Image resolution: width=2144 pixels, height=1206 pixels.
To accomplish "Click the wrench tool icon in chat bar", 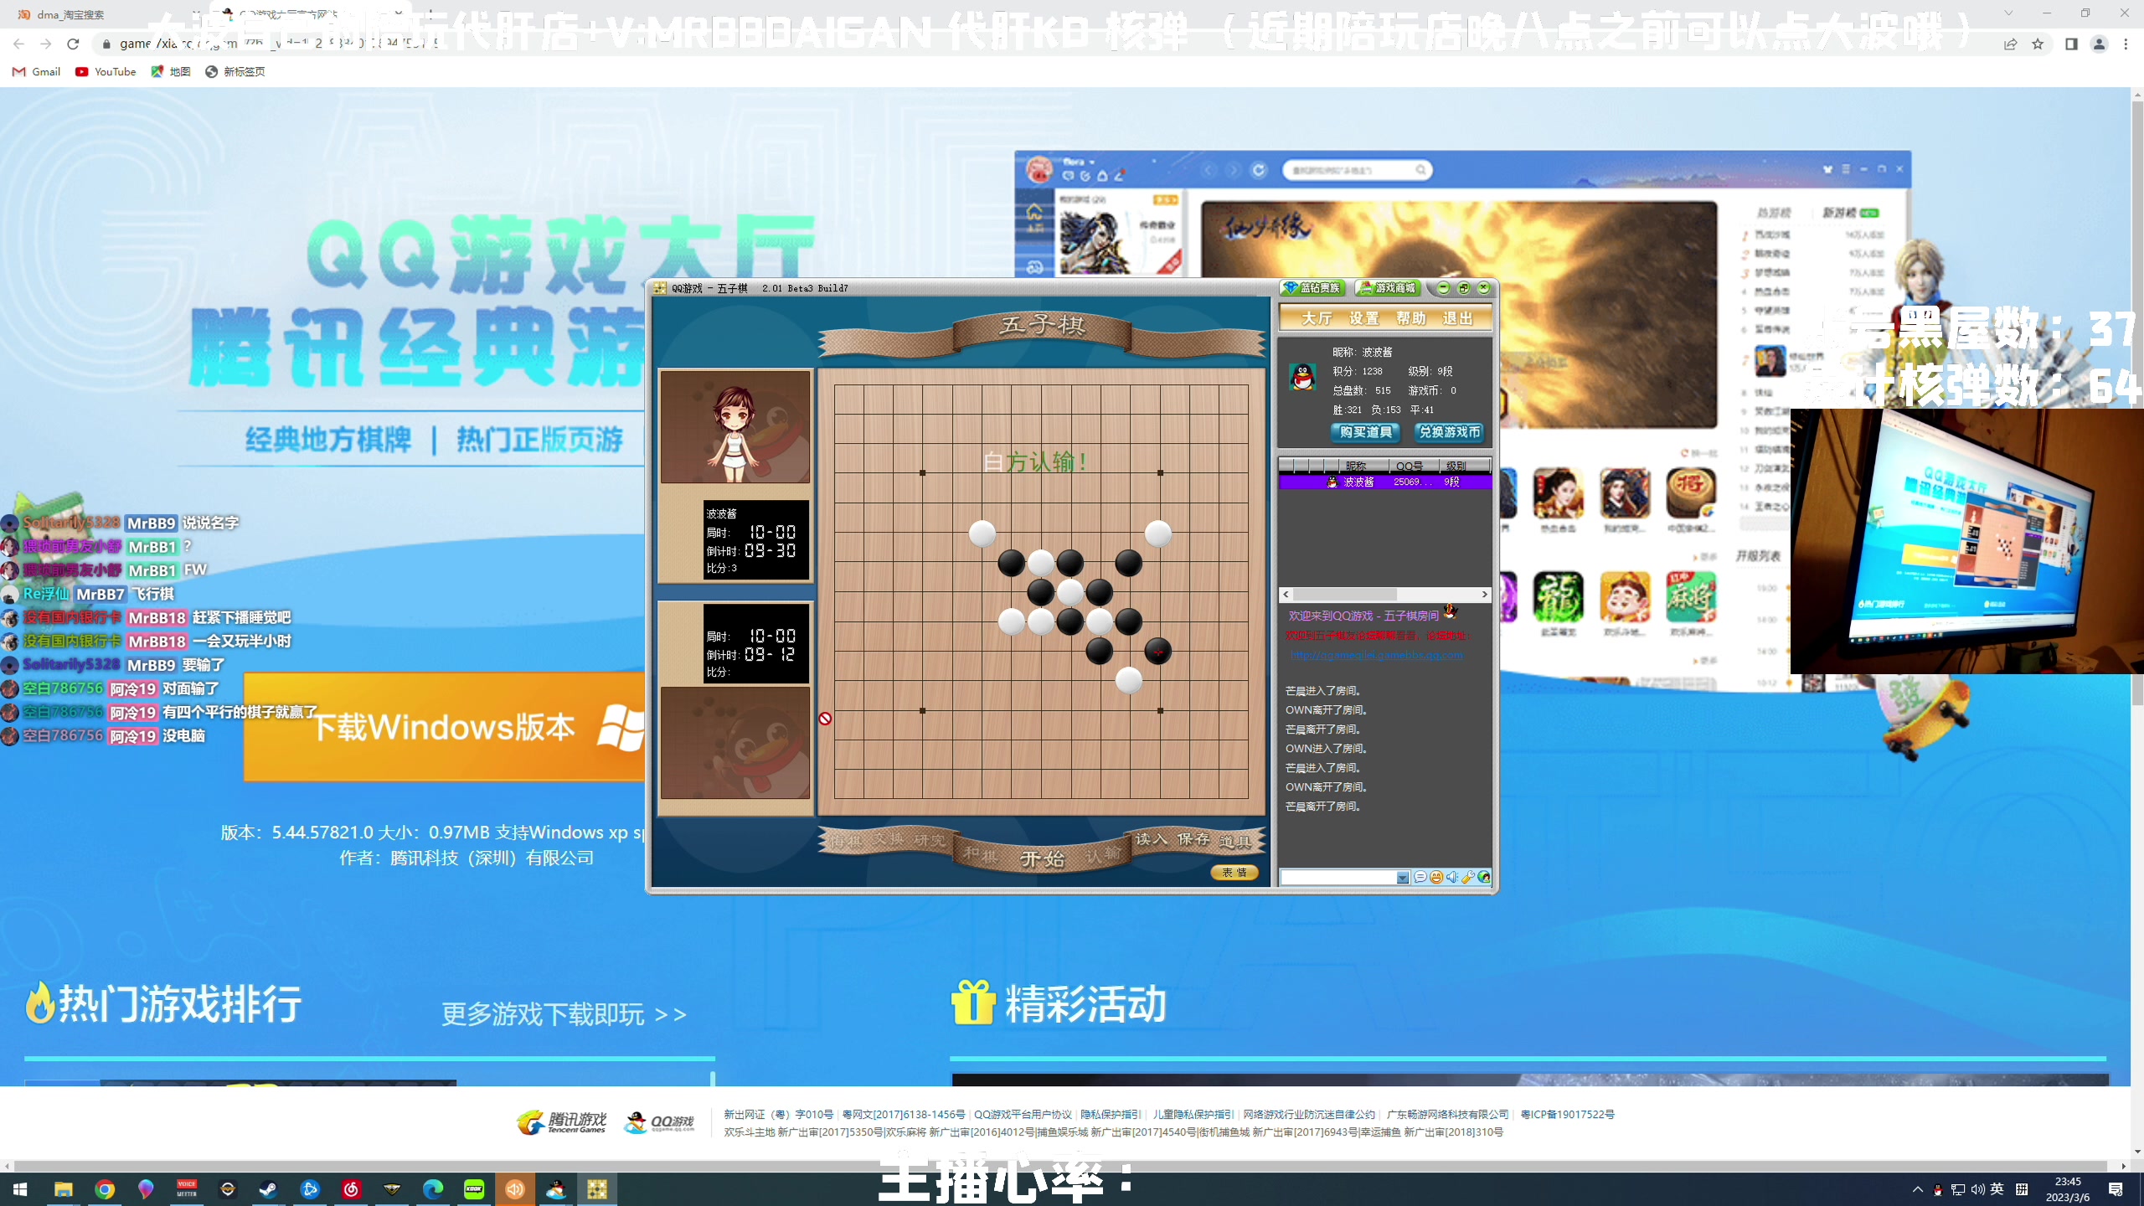I will click(x=1468, y=878).
